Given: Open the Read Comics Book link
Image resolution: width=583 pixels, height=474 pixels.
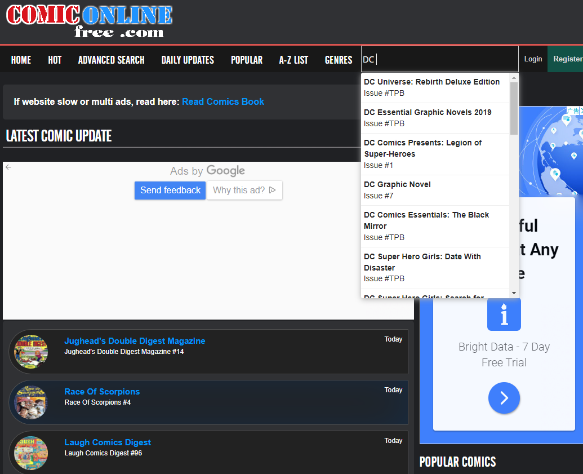Looking at the screenshot, I should tap(223, 101).
